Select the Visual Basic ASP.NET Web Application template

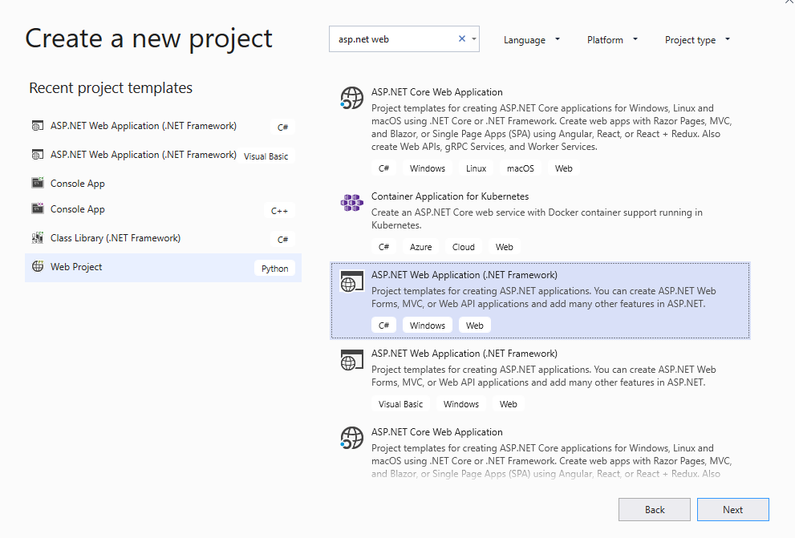pos(464,354)
